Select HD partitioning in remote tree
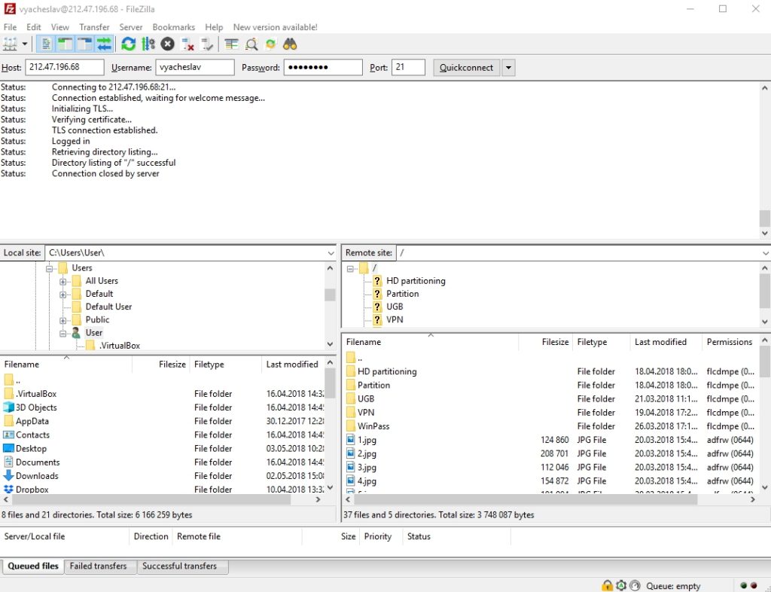Viewport: 771px width, 592px height. pyautogui.click(x=416, y=281)
